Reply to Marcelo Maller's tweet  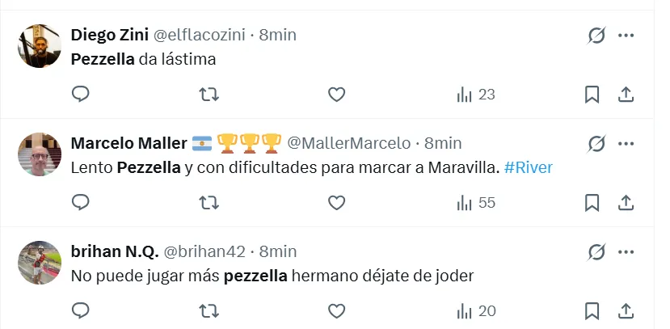click(x=80, y=202)
